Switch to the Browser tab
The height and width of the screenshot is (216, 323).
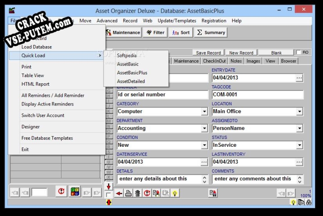[288, 61]
